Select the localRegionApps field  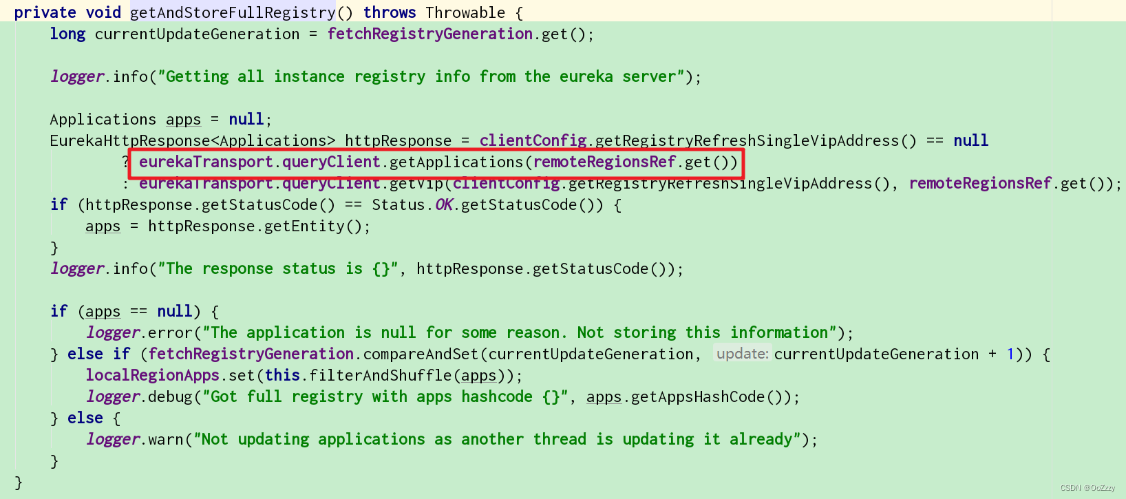(152, 375)
